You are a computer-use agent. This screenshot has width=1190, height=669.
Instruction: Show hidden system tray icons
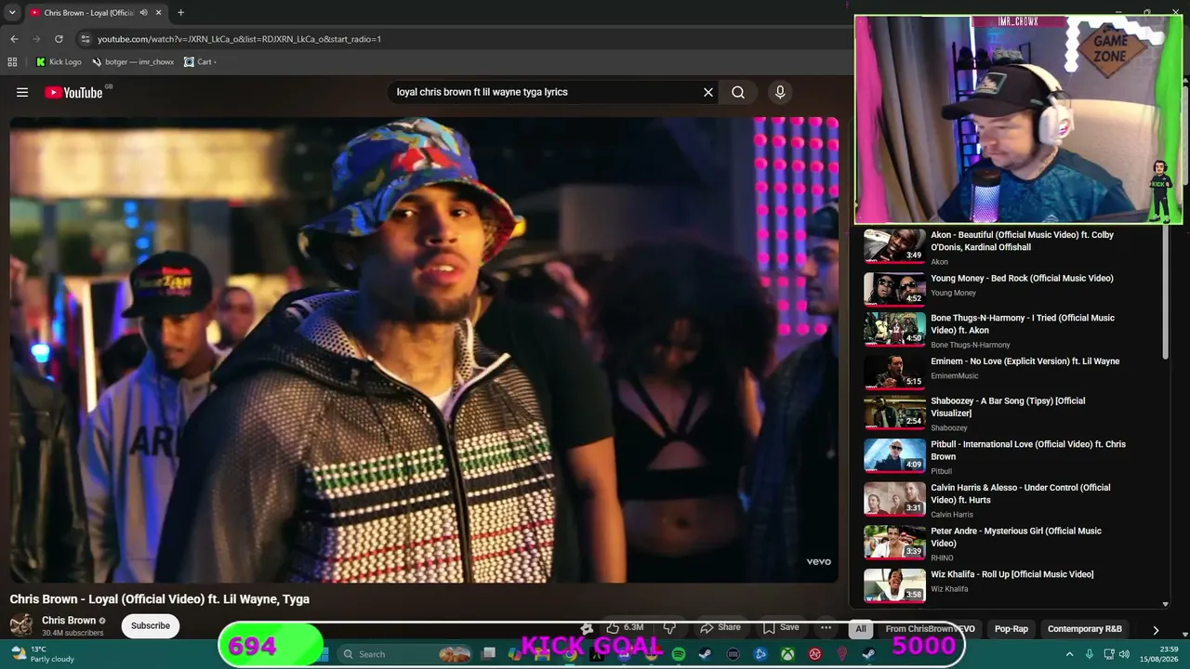pos(1069,654)
